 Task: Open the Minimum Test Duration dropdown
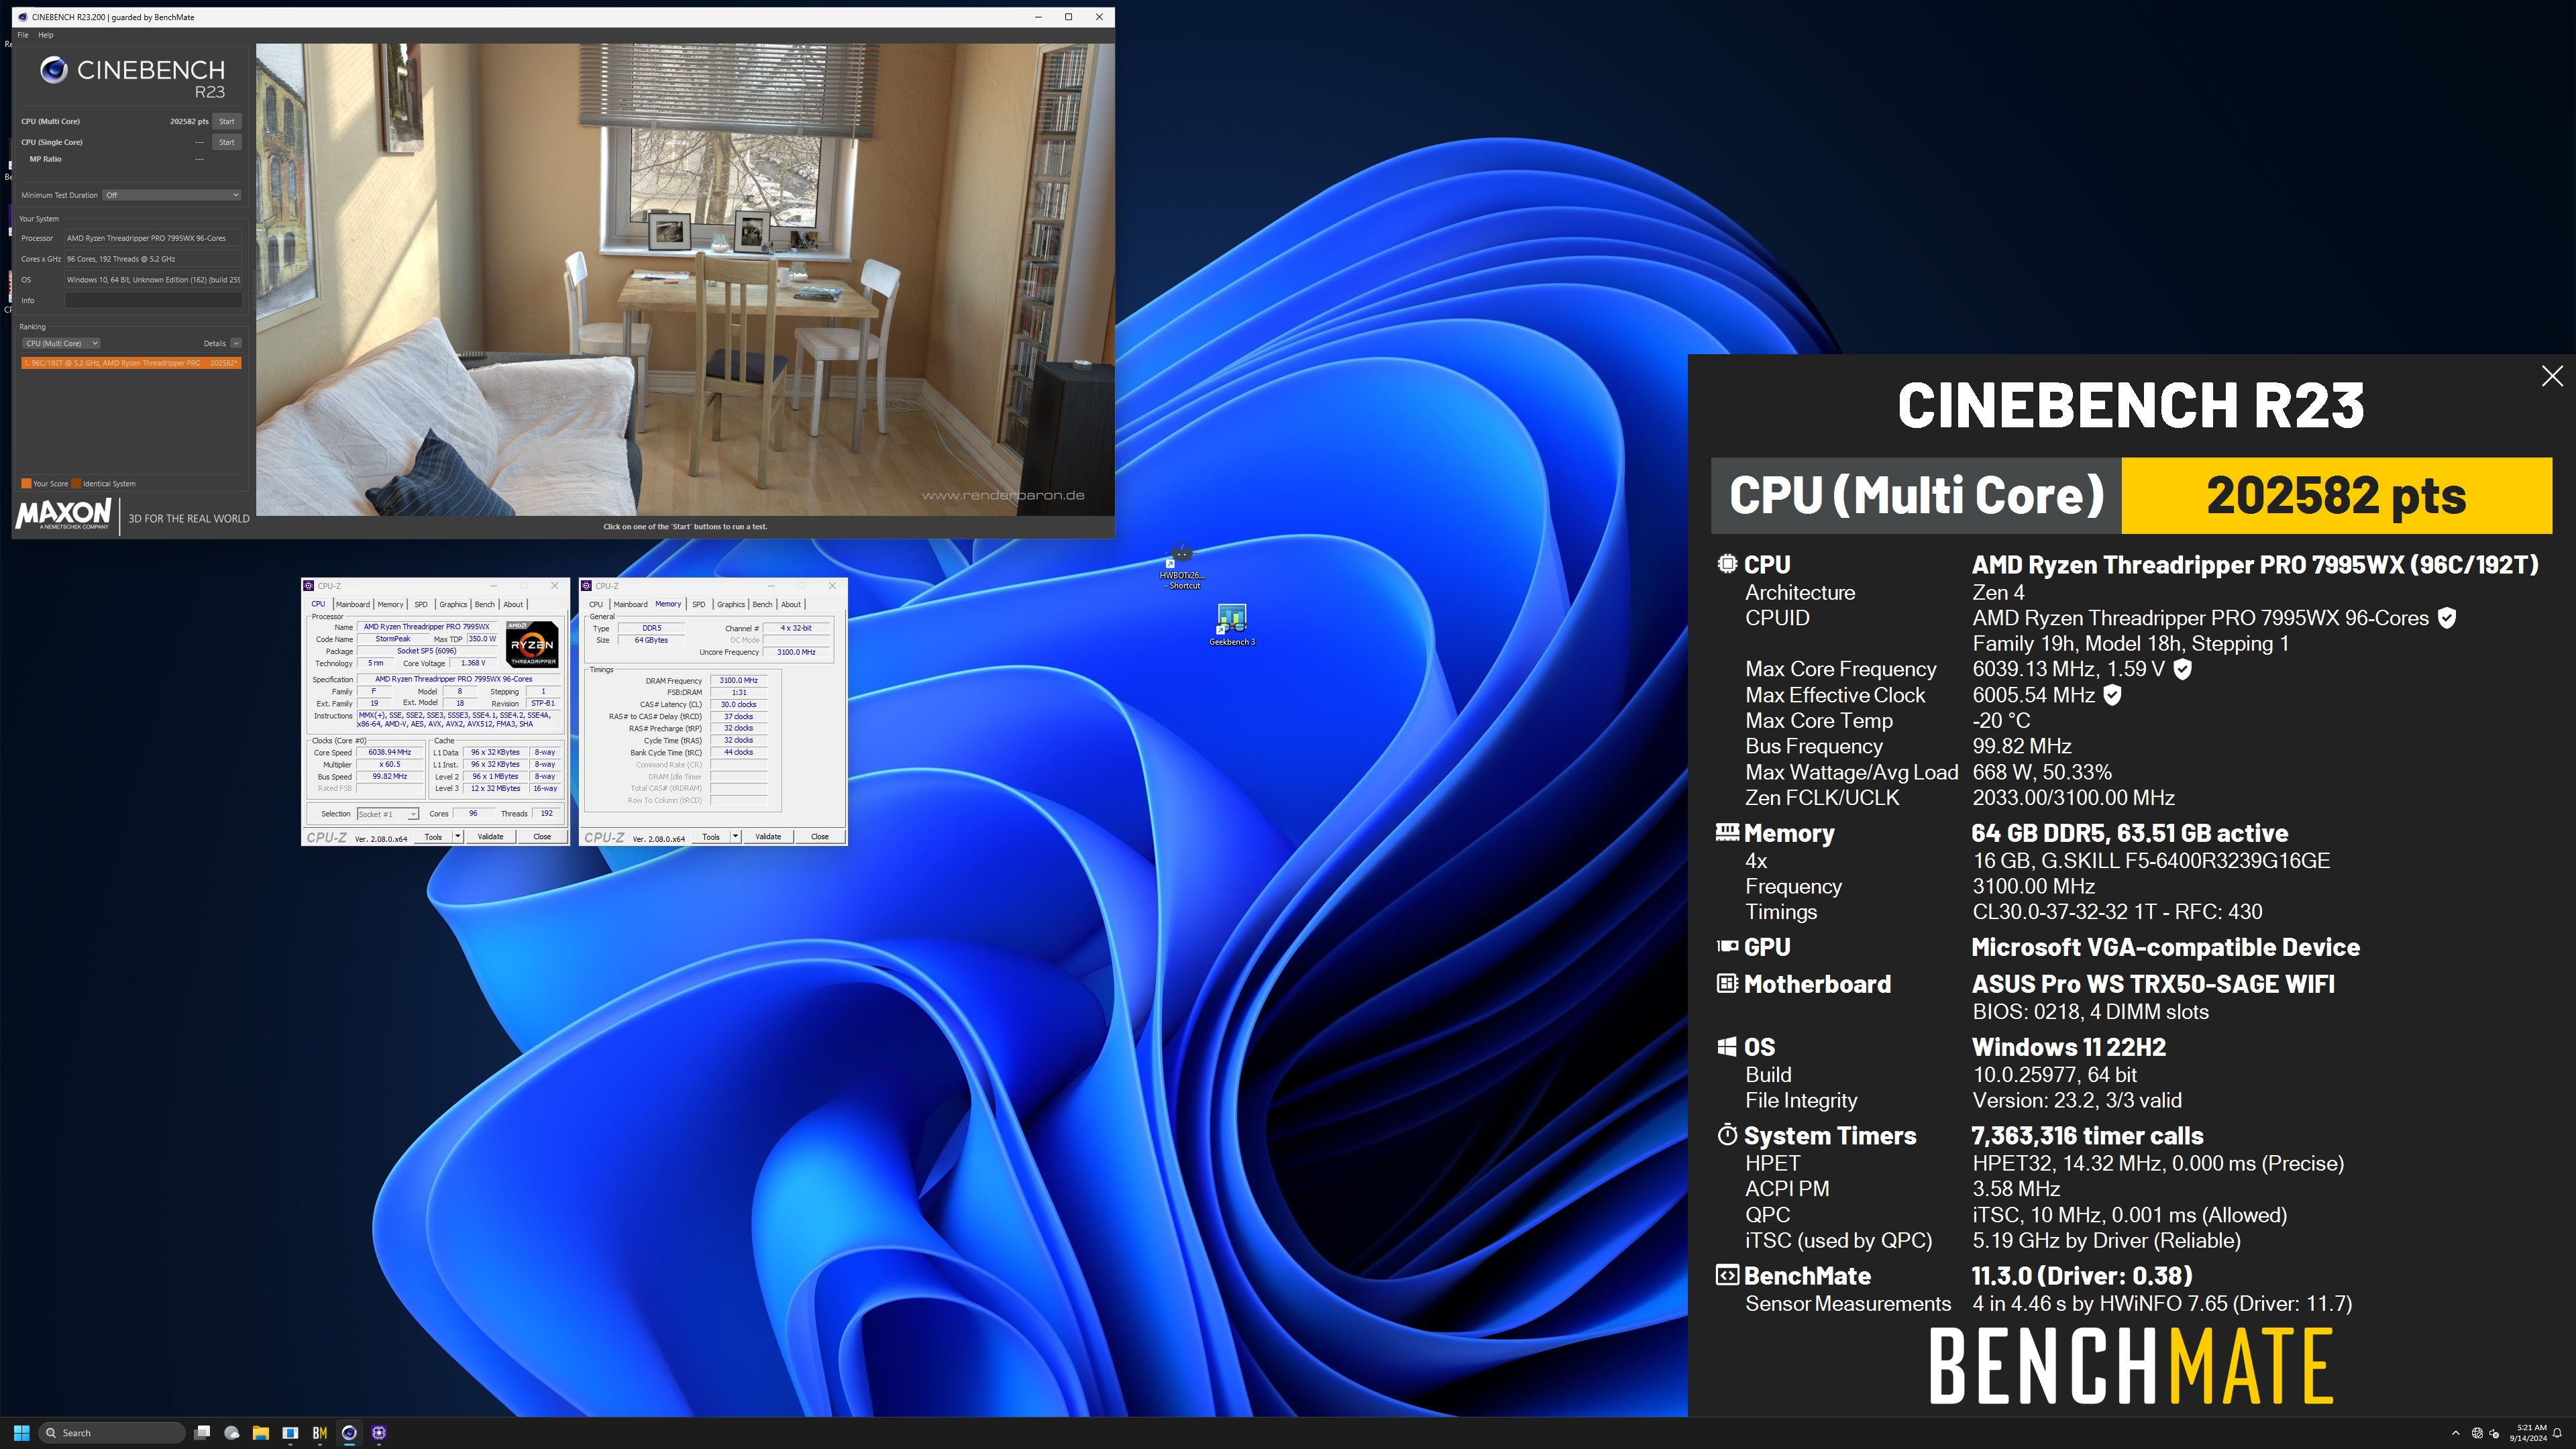coord(171,195)
